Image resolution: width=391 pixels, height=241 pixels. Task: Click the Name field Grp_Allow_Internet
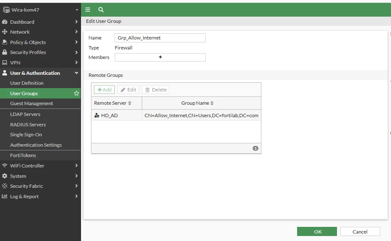pyautogui.click(x=160, y=38)
